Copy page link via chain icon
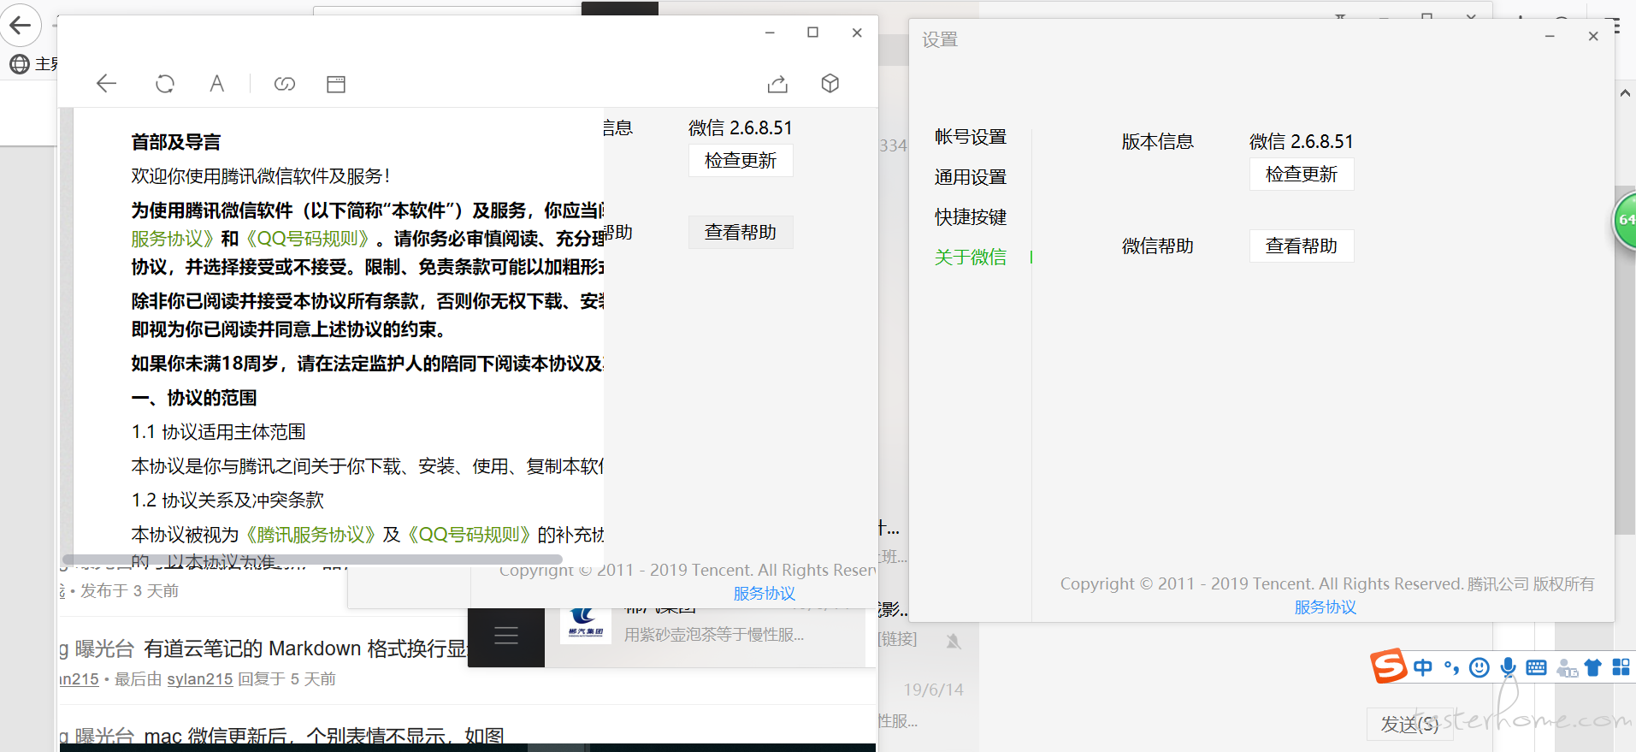Image resolution: width=1636 pixels, height=752 pixels. point(285,83)
